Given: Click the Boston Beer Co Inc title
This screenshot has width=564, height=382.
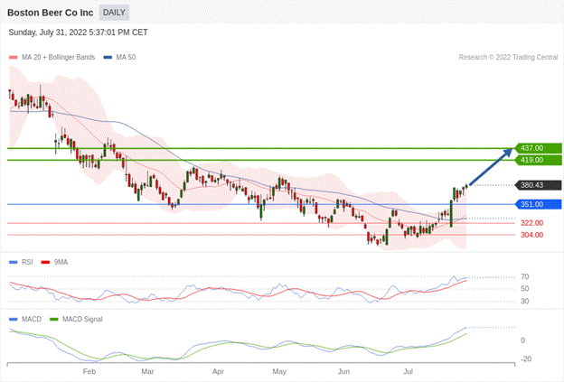Looking at the screenshot, I should pos(51,13).
